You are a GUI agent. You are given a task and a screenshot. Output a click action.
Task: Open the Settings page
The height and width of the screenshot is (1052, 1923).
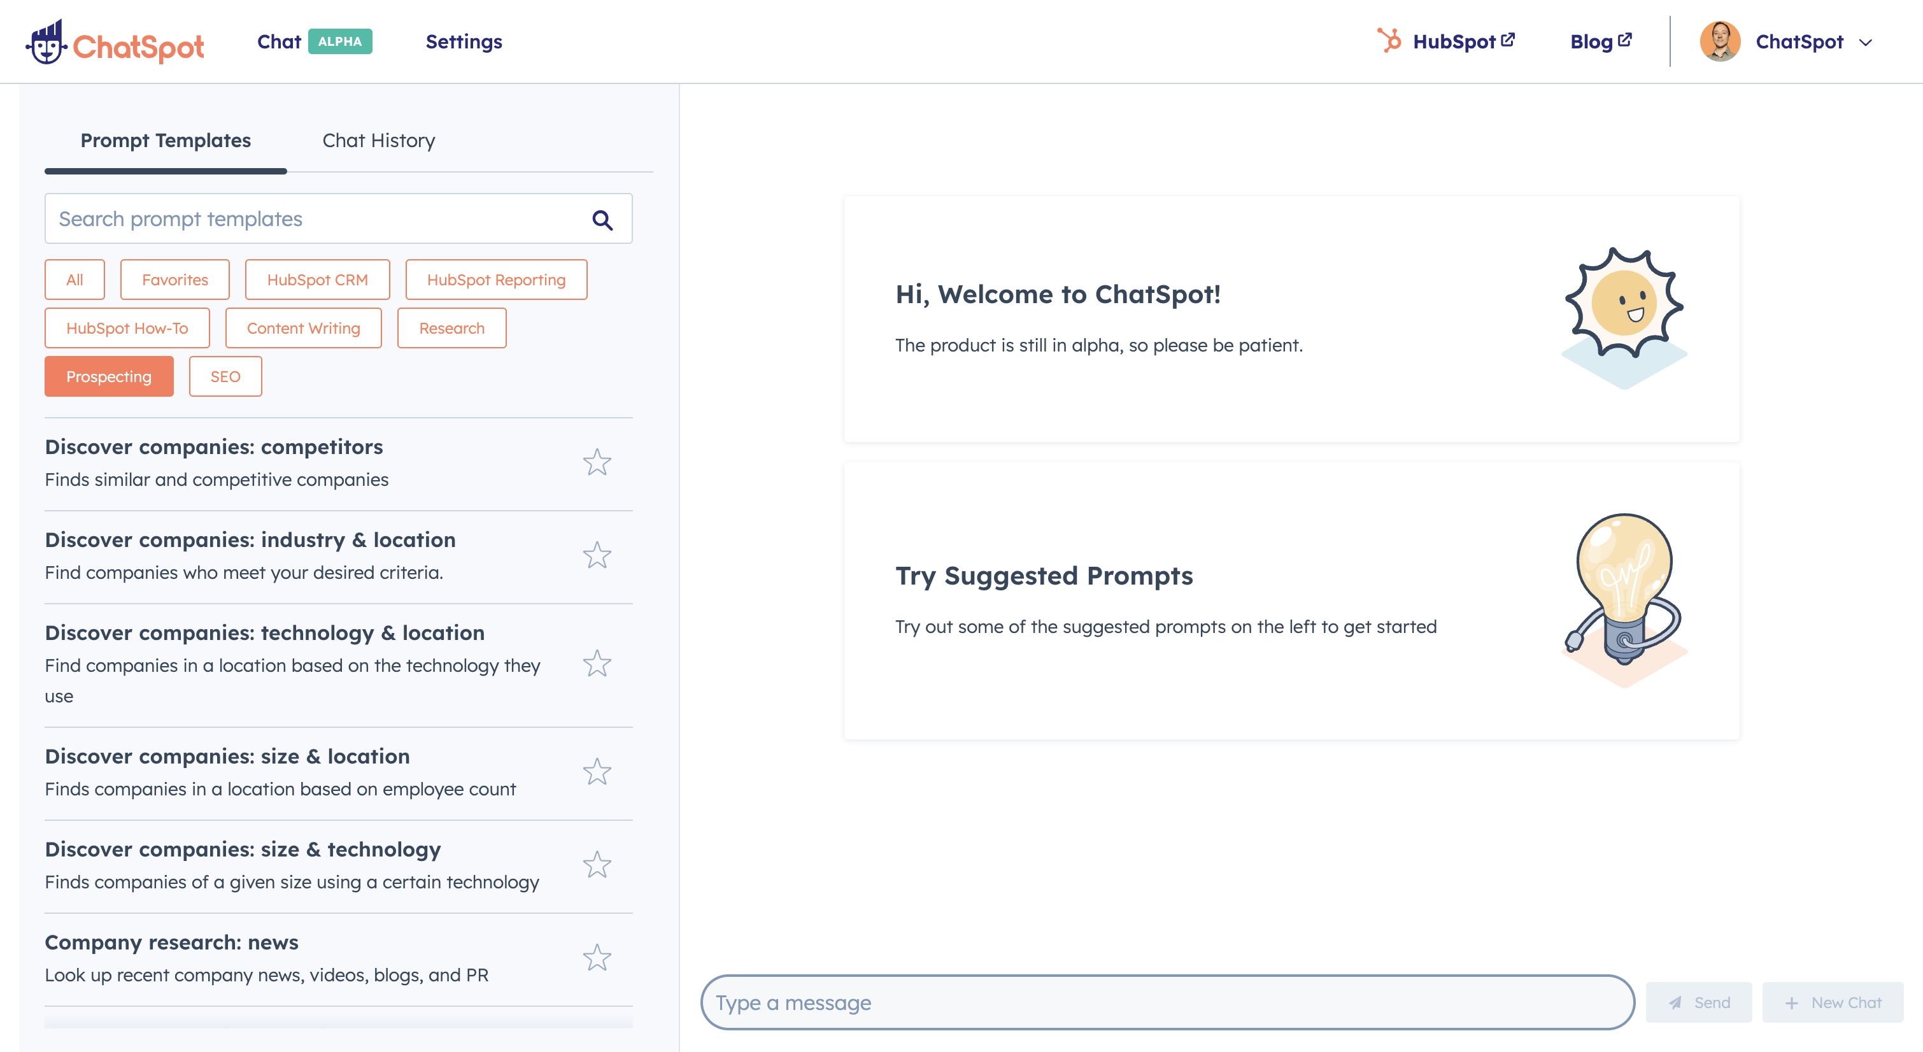click(x=463, y=42)
